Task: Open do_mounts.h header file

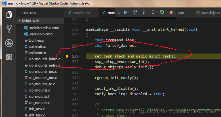Action: pos(40,96)
